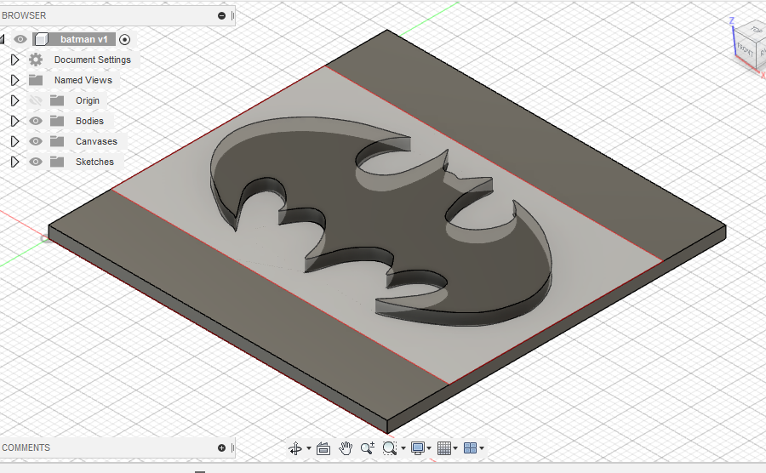
Task: Open Viewports dropdown arrow
Action: click(x=482, y=448)
